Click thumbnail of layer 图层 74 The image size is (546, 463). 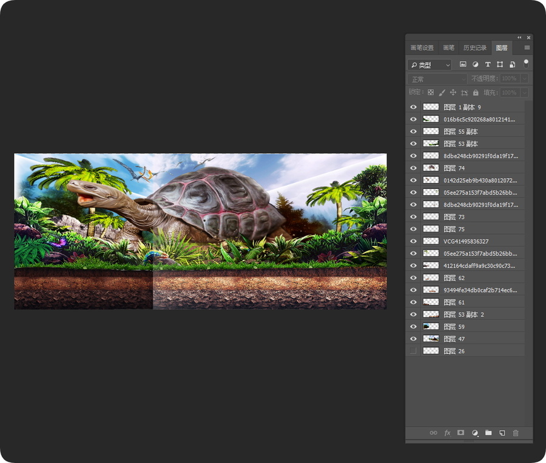(431, 168)
